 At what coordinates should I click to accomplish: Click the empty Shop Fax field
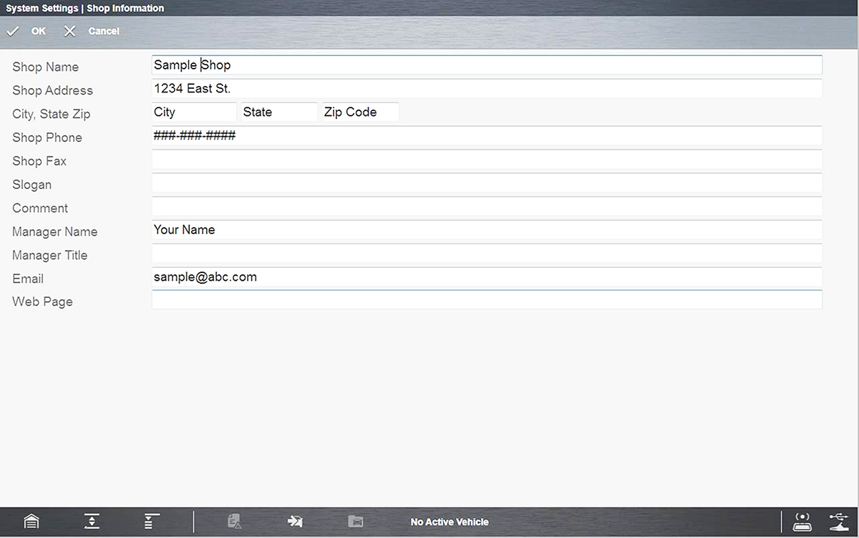pyautogui.click(x=487, y=160)
